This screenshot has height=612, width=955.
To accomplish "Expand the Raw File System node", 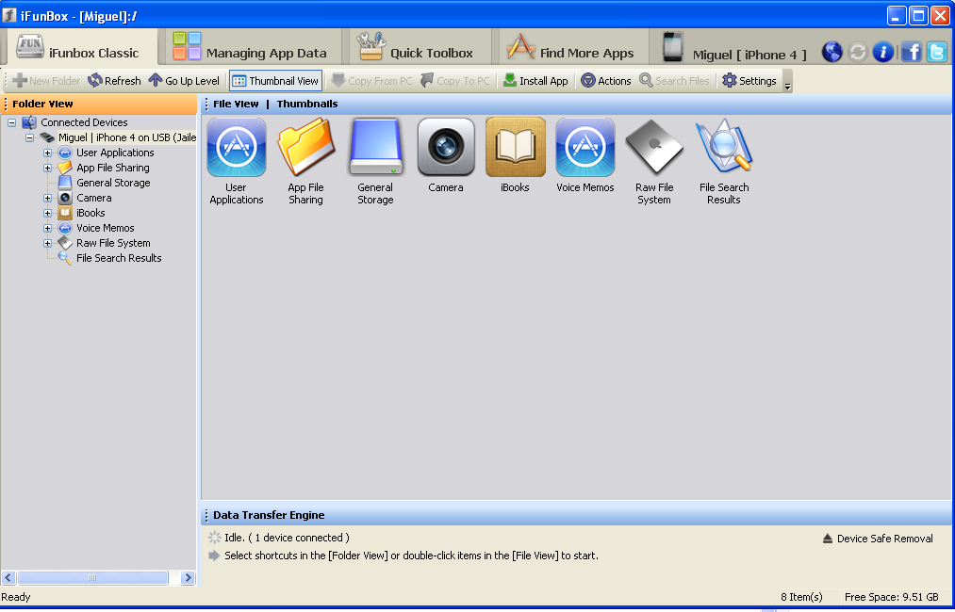I will coord(47,243).
